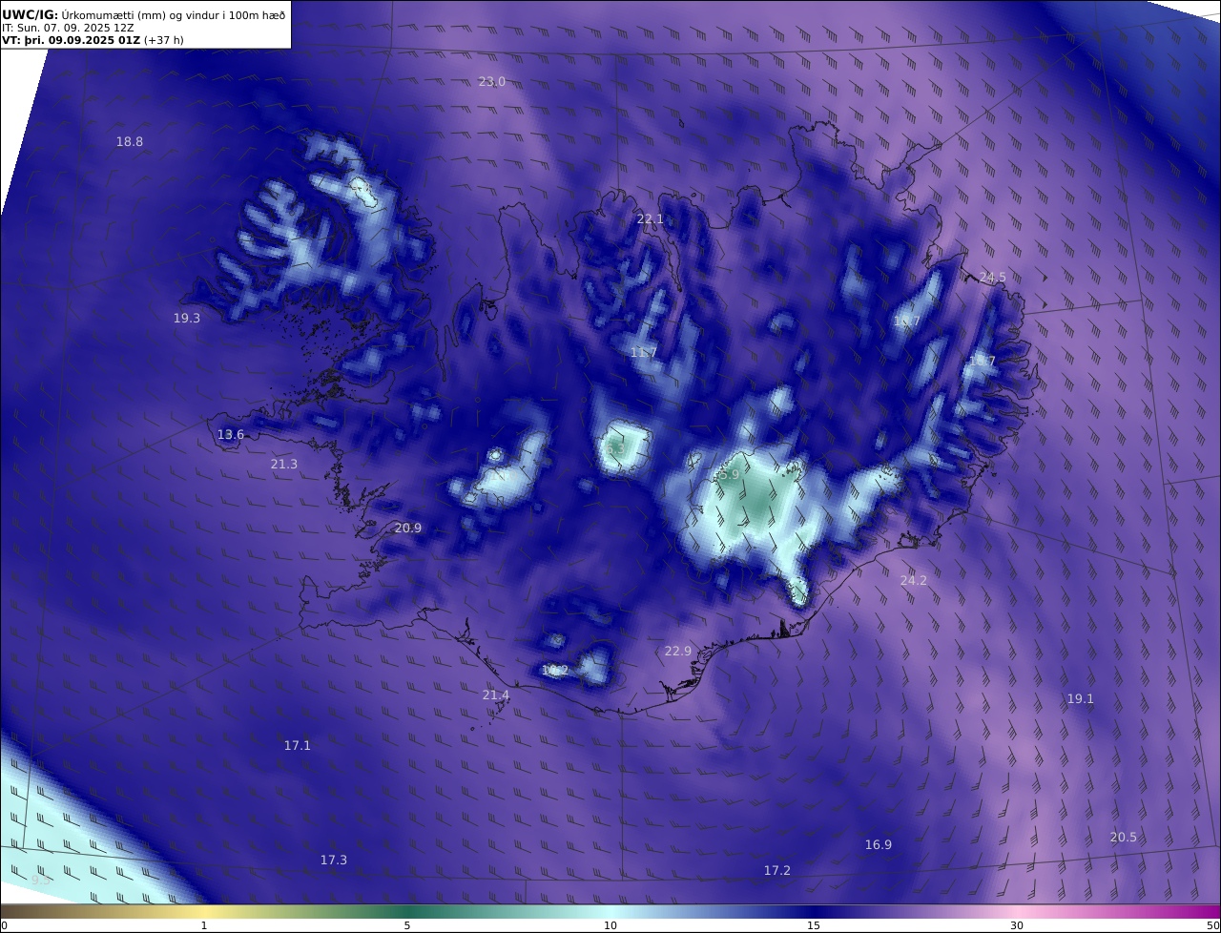Screen dimensions: 1221x933
Task: Click the 16.9 value near the bottom
Action: click(x=879, y=845)
